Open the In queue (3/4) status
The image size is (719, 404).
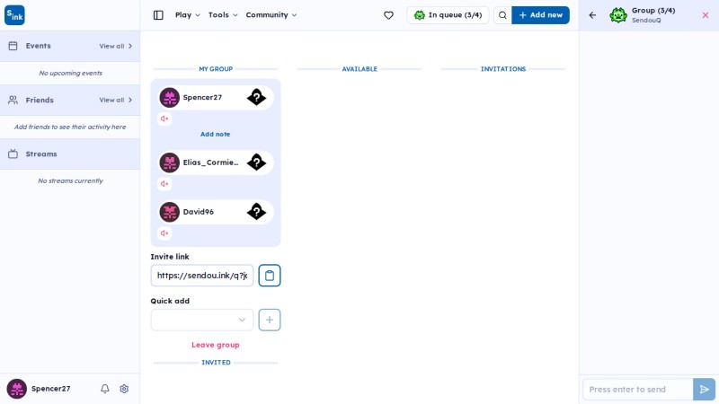pos(448,15)
